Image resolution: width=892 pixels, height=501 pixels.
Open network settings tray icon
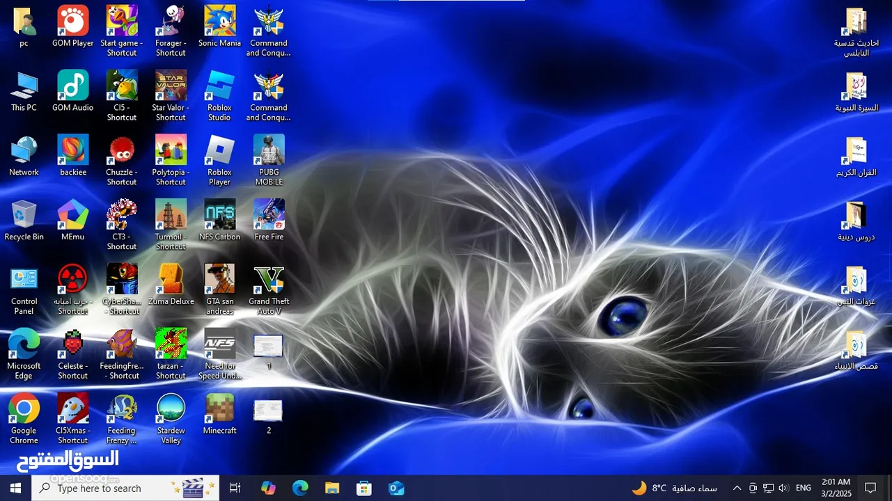click(x=769, y=488)
